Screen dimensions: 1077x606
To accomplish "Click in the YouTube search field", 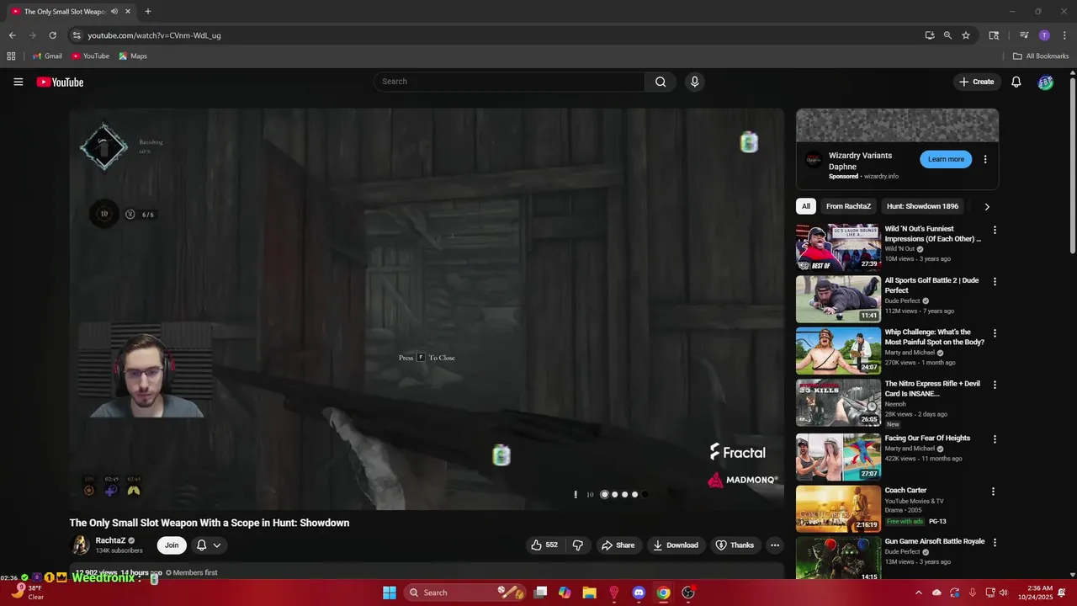I will click(509, 82).
